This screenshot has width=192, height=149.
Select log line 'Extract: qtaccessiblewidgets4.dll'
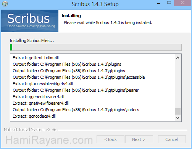pos(43,84)
